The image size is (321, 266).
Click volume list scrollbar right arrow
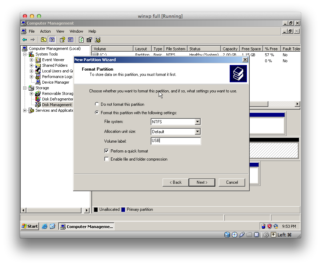click(x=297, y=104)
